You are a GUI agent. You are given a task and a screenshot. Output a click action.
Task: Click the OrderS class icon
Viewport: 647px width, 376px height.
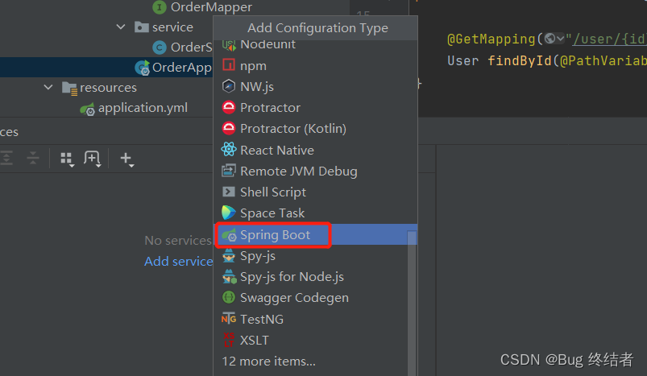click(160, 48)
